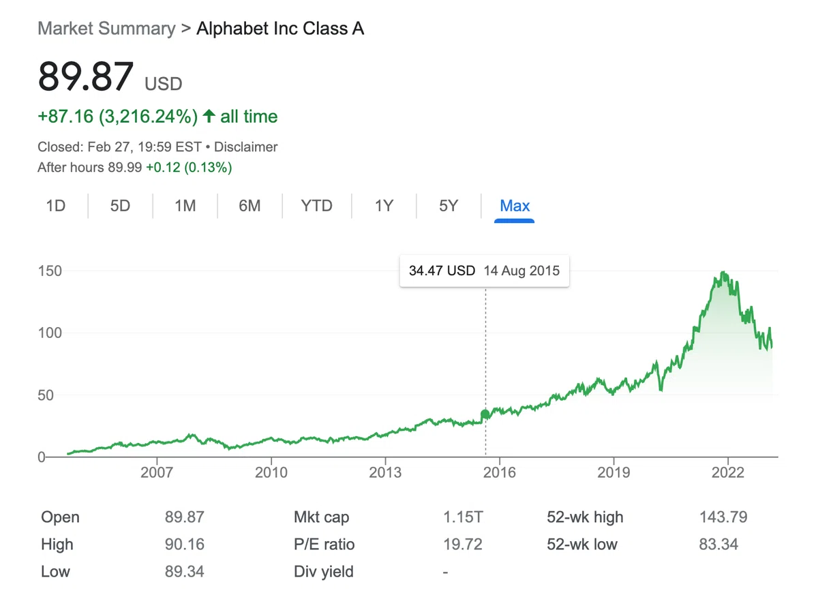
Task: Click the 2022 peak on price chart
Action: [723, 274]
